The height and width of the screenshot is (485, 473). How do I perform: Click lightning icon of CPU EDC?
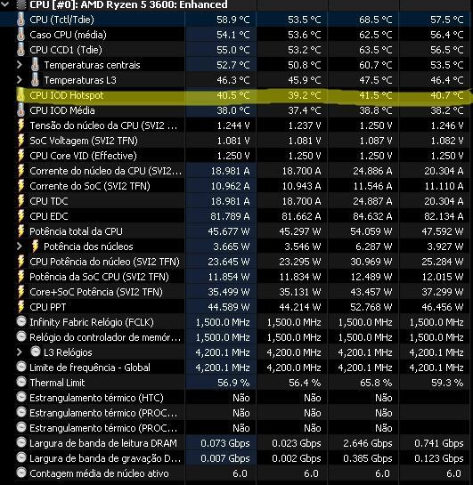tap(20, 216)
